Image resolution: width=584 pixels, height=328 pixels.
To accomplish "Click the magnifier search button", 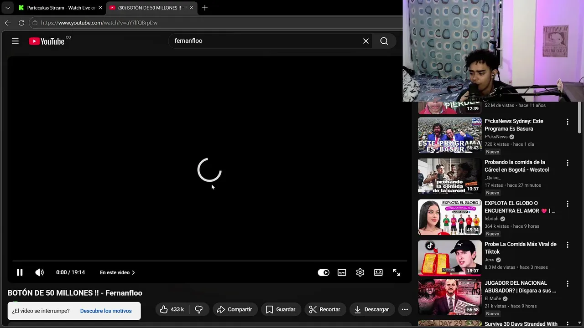I will coord(384,41).
